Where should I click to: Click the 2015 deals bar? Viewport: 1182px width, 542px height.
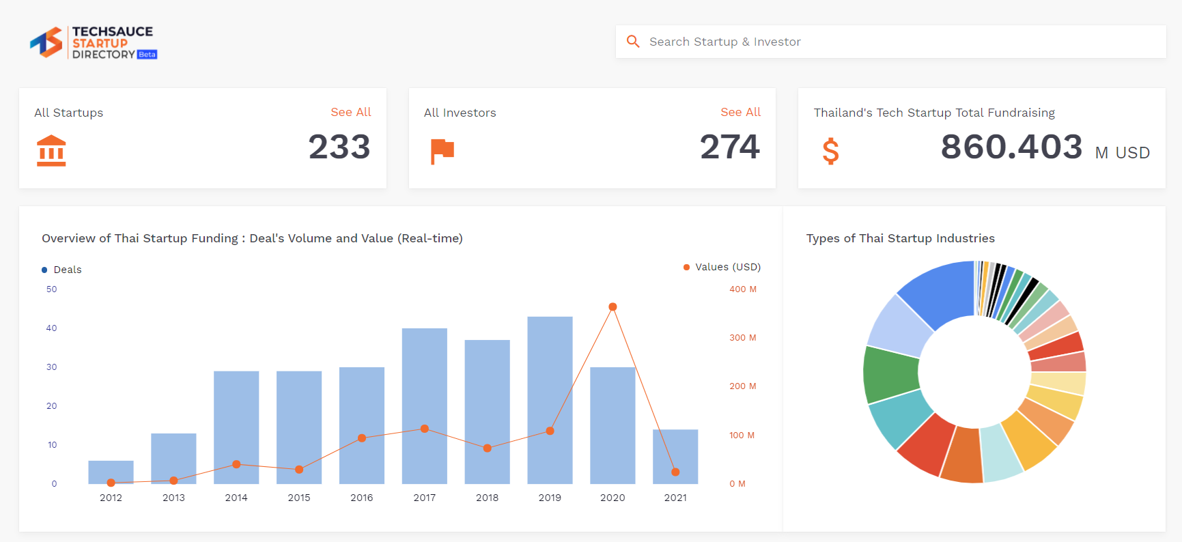(x=299, y=427)
